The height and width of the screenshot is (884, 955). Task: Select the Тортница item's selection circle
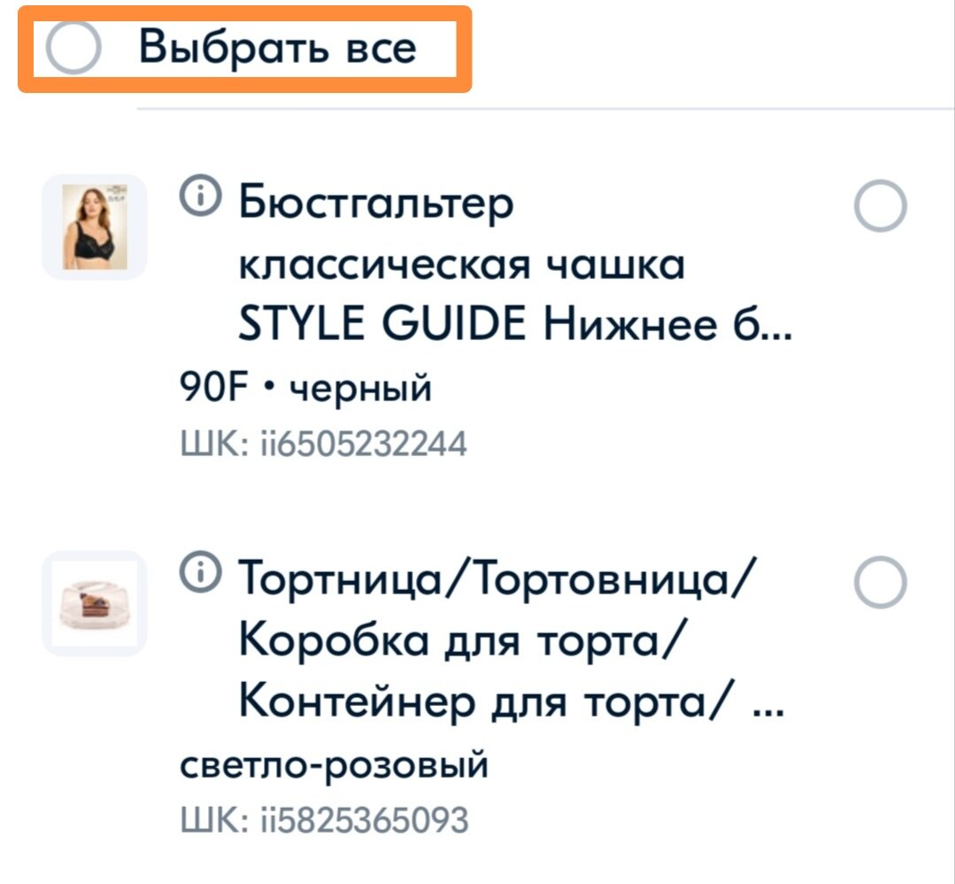pyautogui.click(x=880, y=582)
